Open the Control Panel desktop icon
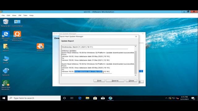 click(x=17, y=23)
